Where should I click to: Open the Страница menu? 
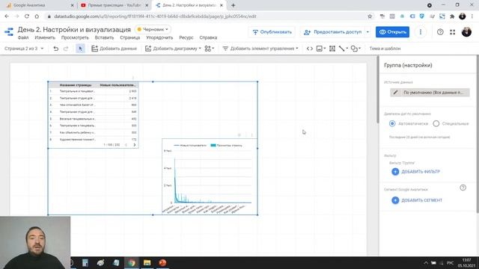[129, 37]
